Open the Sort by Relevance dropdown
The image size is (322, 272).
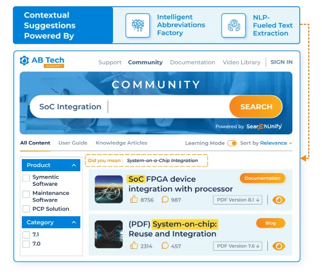276,143
